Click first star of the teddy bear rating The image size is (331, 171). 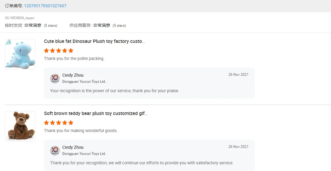tap(46, 123)
